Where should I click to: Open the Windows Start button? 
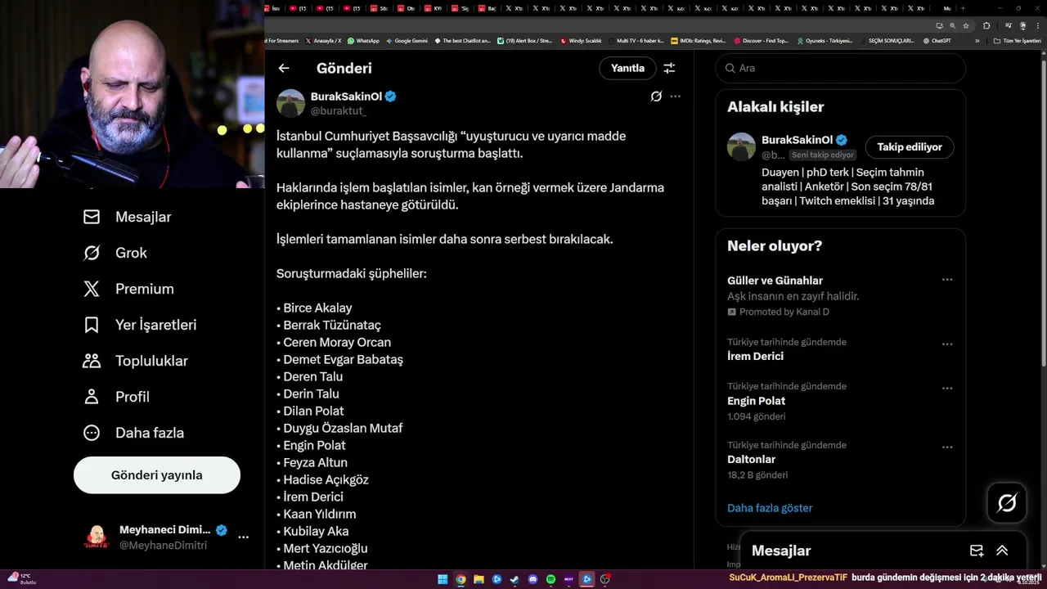click(x=443, y=579)
